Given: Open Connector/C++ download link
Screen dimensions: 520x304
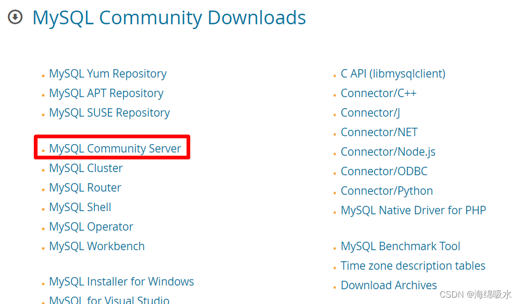Looking at the screenshot, I should point(378,93).
